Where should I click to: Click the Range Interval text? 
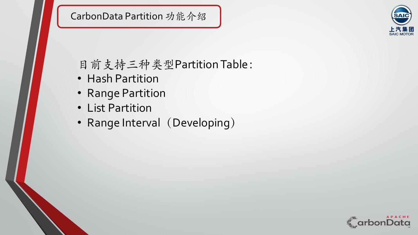(x=124, y=123)
